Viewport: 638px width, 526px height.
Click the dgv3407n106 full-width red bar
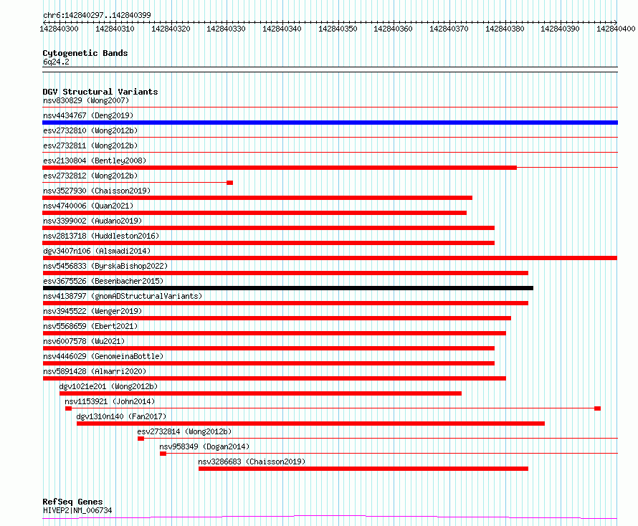click(x=330, y=258)
